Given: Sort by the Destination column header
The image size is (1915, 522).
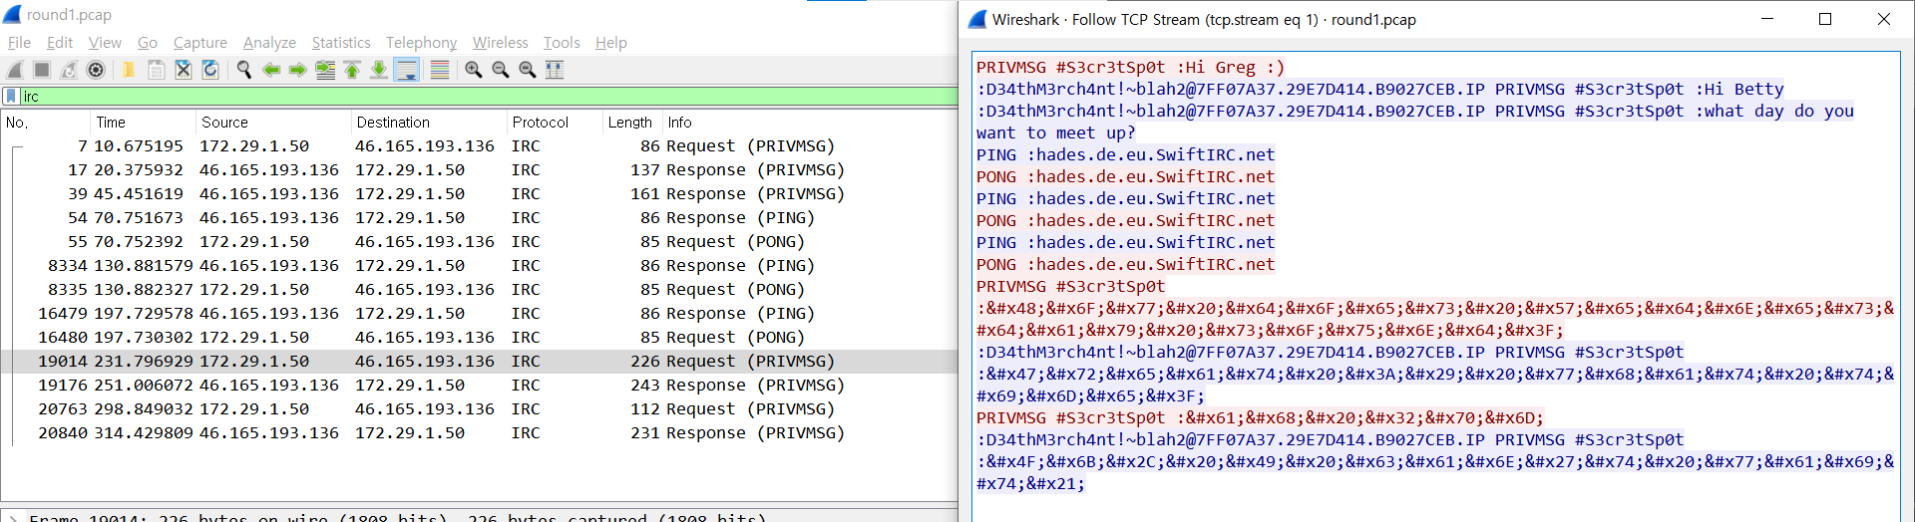Looking at the screenshot, I should tap(429, 123).
